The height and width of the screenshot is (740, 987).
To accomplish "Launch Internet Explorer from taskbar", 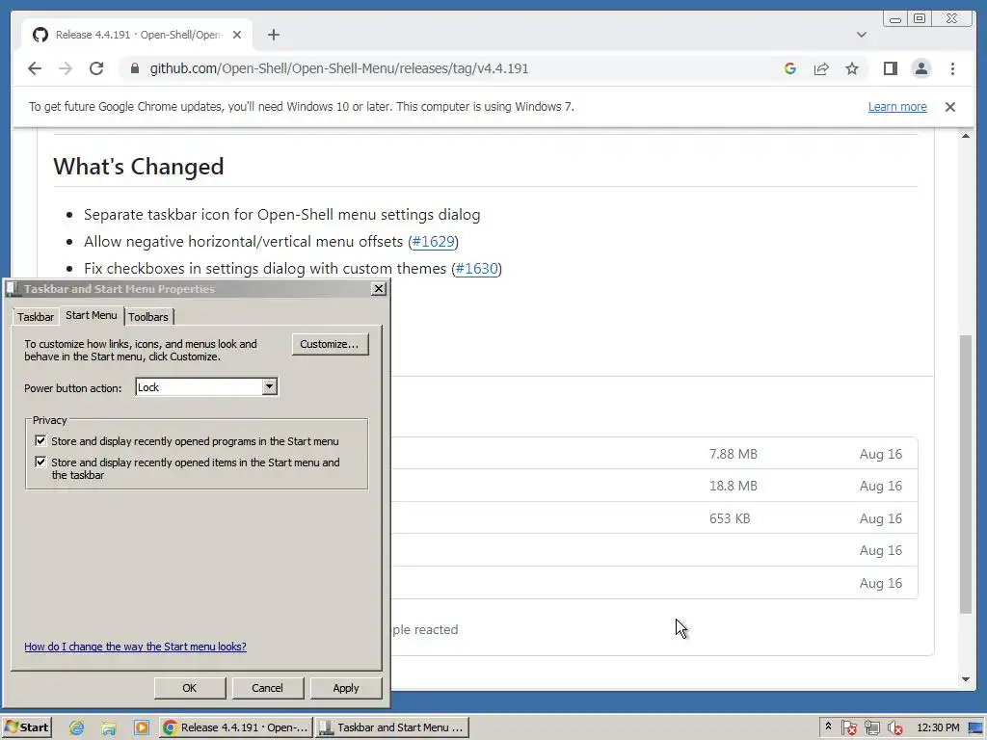I will [x=77, y=728].
